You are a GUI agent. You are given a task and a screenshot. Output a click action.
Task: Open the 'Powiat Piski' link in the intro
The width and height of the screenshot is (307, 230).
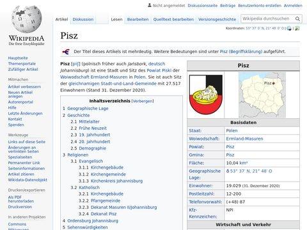(159, 70)
